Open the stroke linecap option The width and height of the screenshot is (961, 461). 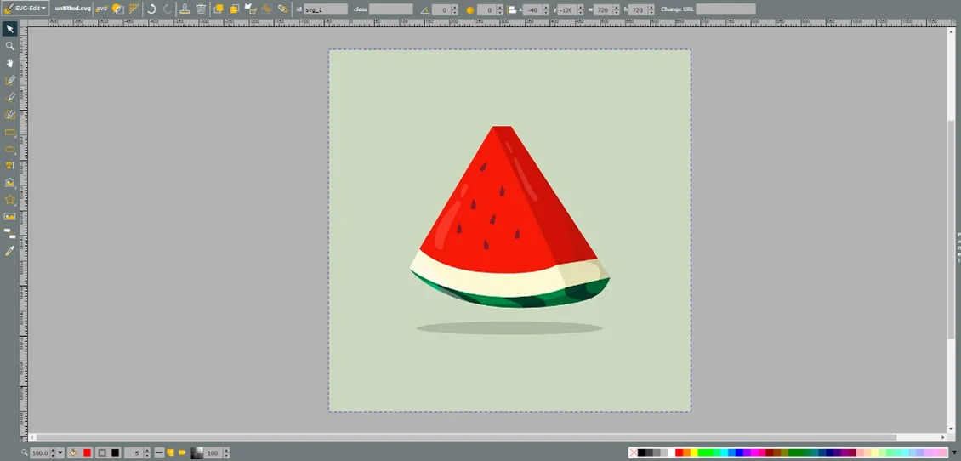(x=182, y=453)
